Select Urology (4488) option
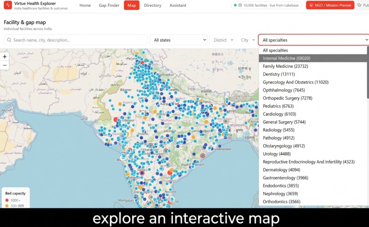The width and height of the screenshot is (369, 227). click(x=313, y=154)
